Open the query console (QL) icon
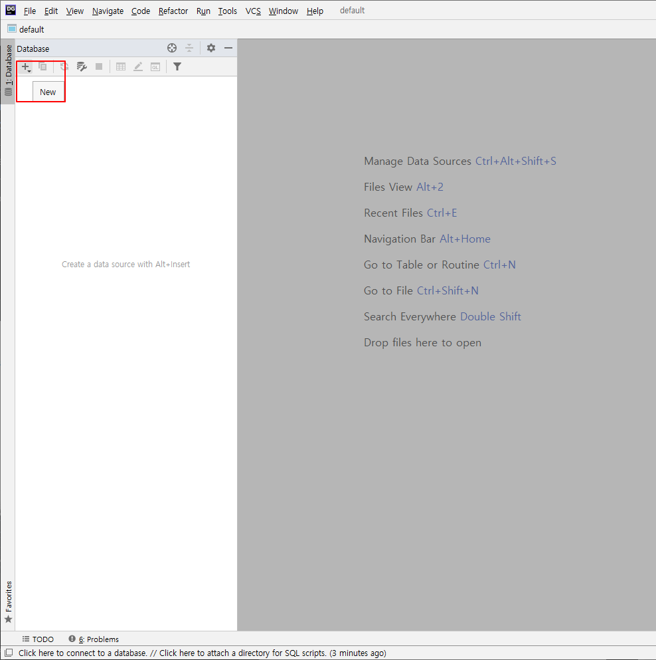This screenshot has width=656, height=660. [155, 66]
